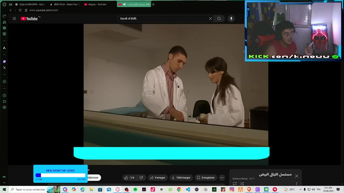Viewport: 344px width, 193px height.
Task: Clear the search text with X
Action: coord(210,18)
